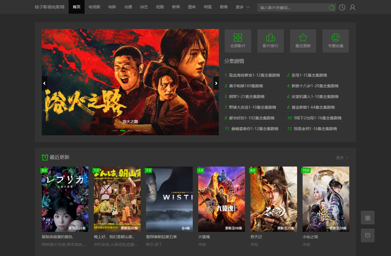Click 小仙之瑶 title text
The image size is (391, 256).
pyautogui.click(x=310, y=237)
